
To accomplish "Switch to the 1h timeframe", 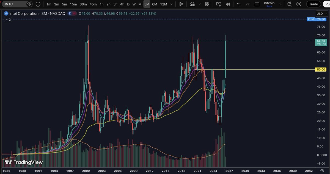I will (x=102, y=4).
